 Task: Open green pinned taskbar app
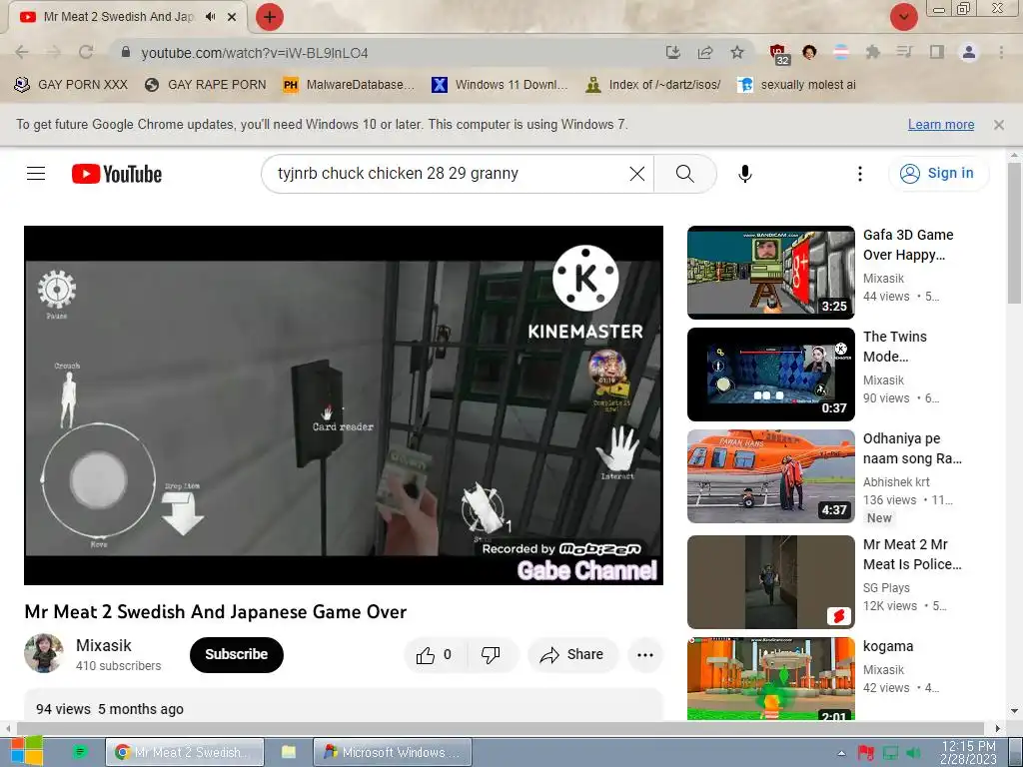coord(80,752)
